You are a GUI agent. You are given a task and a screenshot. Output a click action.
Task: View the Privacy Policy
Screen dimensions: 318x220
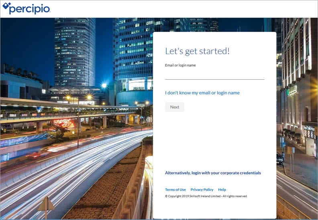coord(202,190)
